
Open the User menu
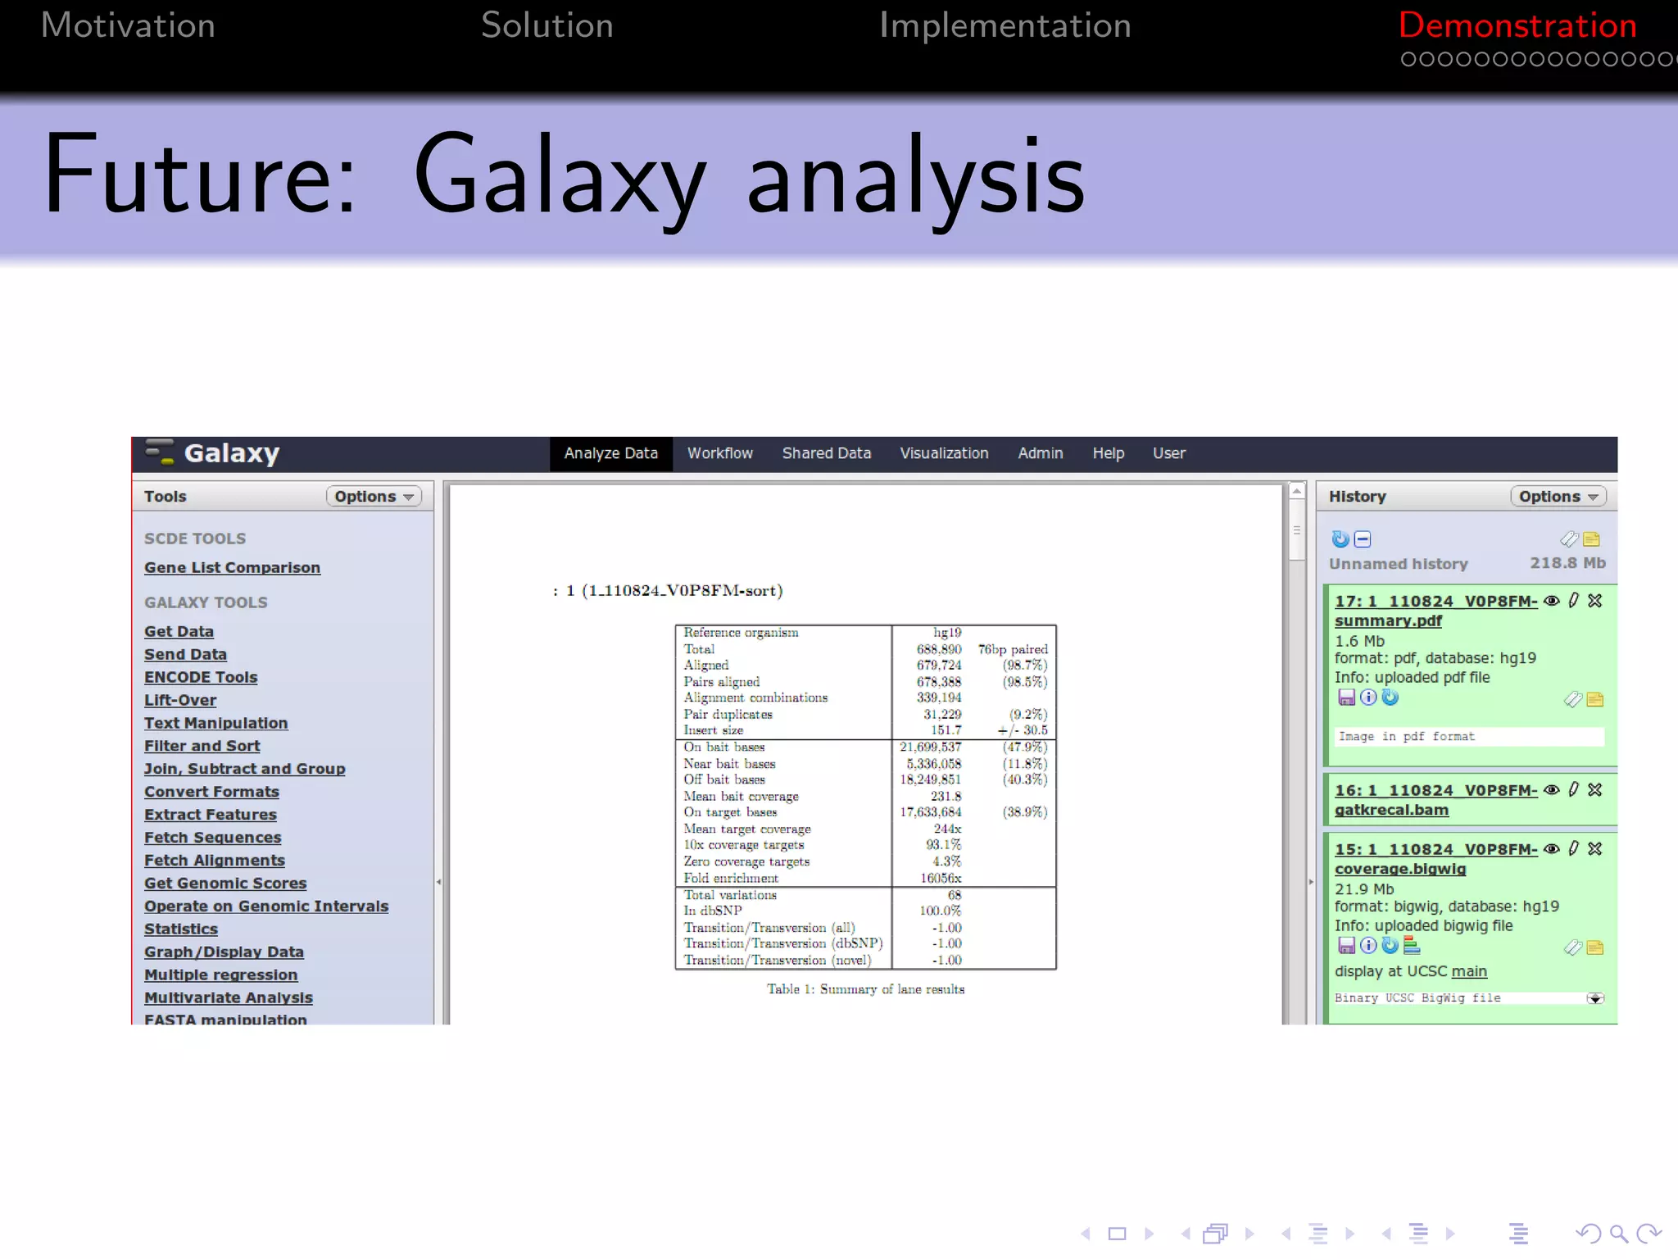pos(1169,453)
